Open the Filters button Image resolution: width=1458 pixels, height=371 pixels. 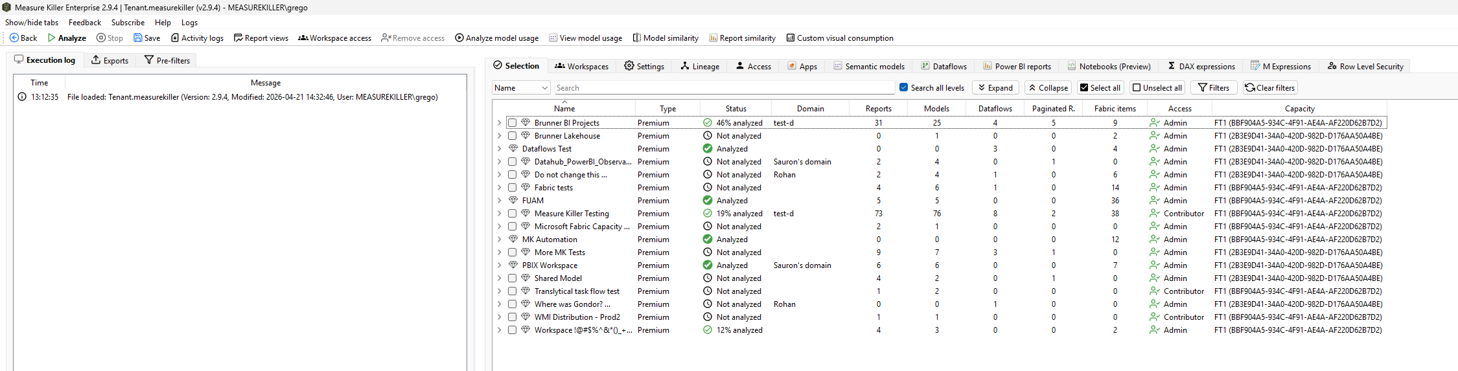point(1214,87)
